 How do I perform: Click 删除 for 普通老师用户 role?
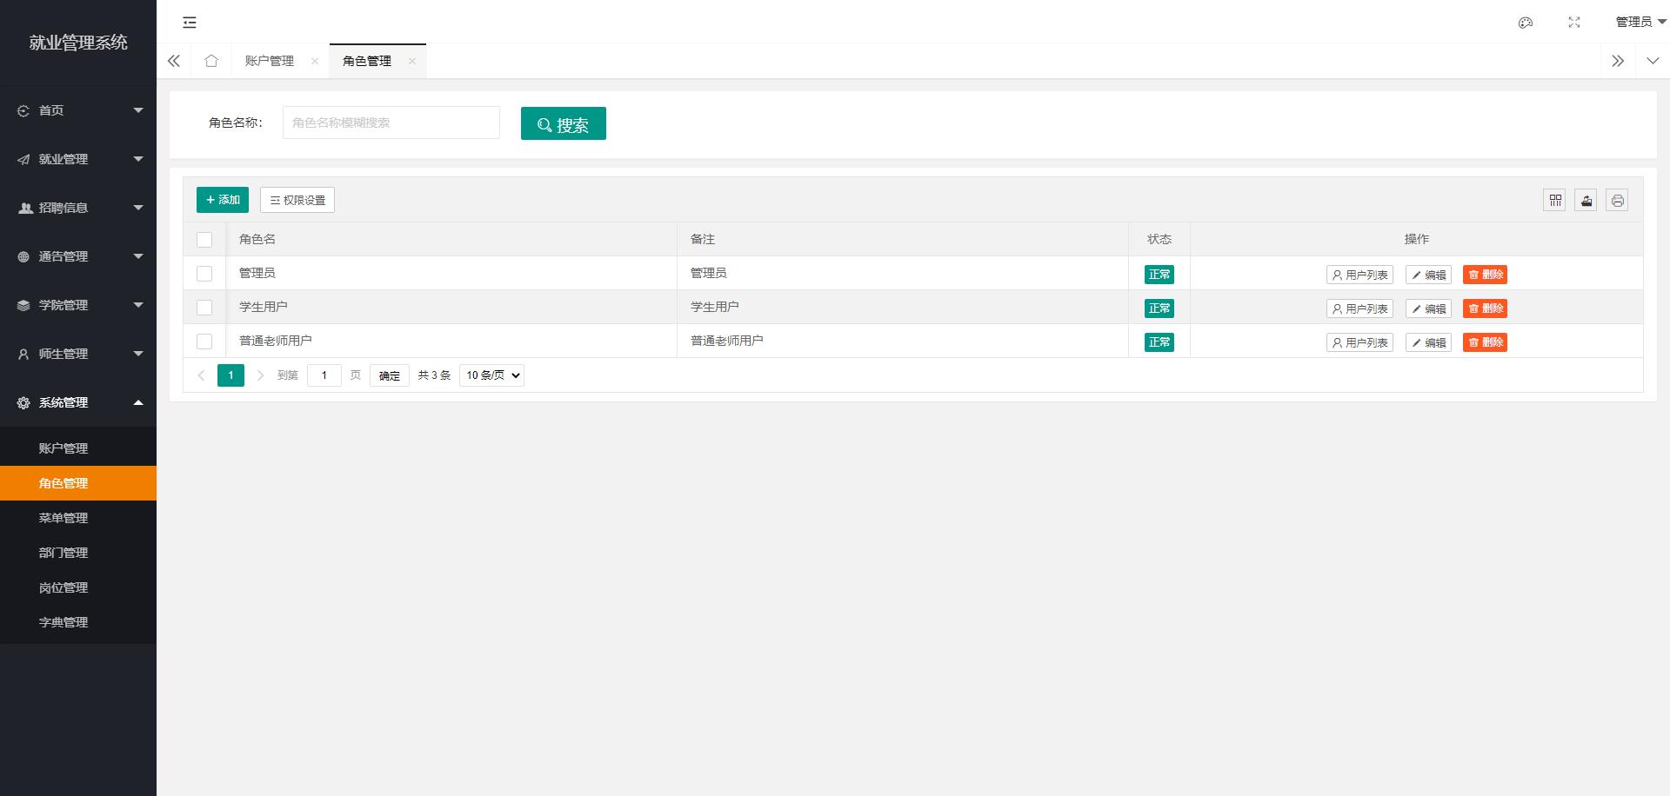[1485, 342]
